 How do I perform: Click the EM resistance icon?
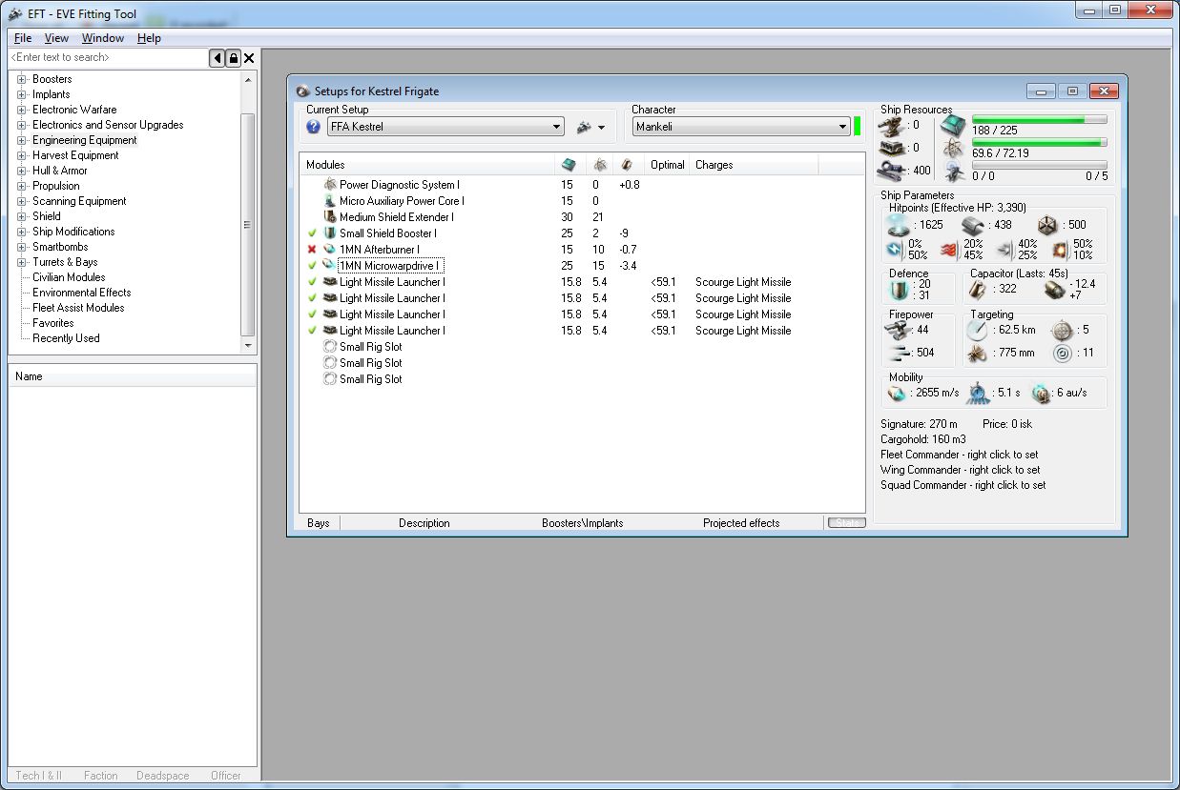click(x=896, y=250)
